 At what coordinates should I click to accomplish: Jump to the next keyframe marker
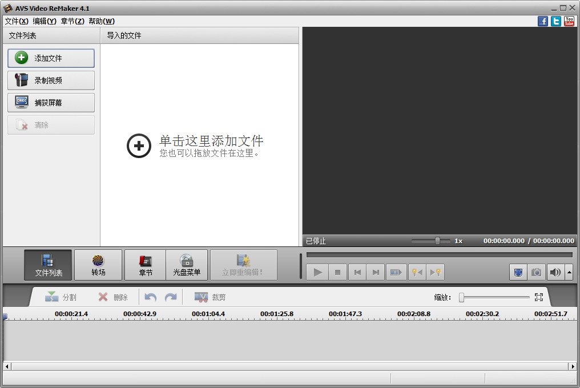click(x=436, y=273)
